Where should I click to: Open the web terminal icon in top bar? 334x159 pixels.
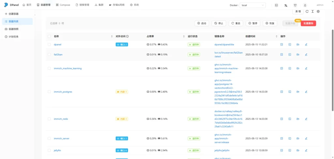276,5
